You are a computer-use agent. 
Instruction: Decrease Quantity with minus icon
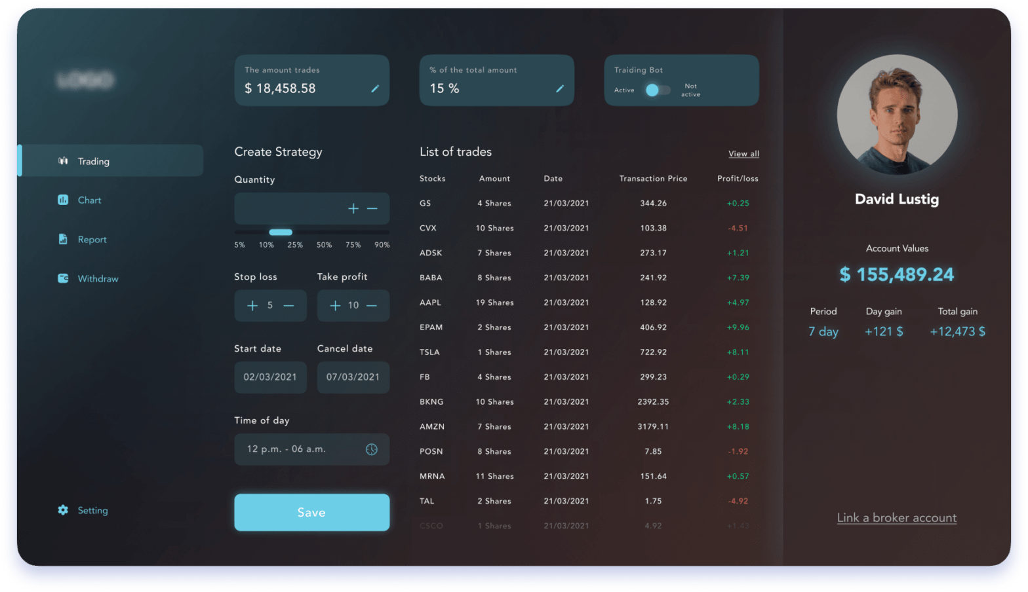point(372,208)
